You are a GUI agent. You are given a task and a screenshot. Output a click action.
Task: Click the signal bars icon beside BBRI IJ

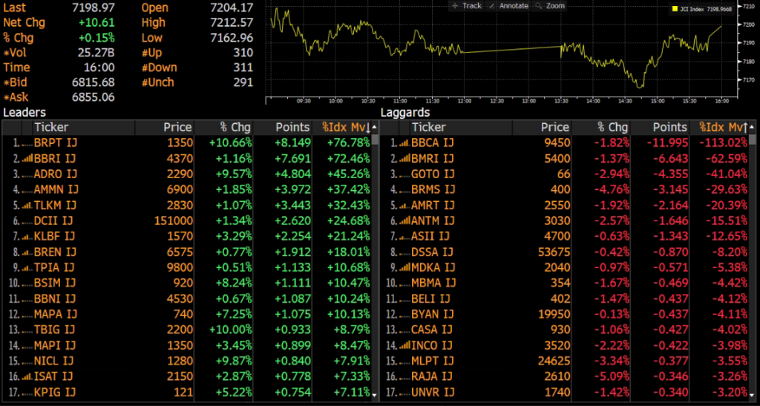(x=27, y=158)
